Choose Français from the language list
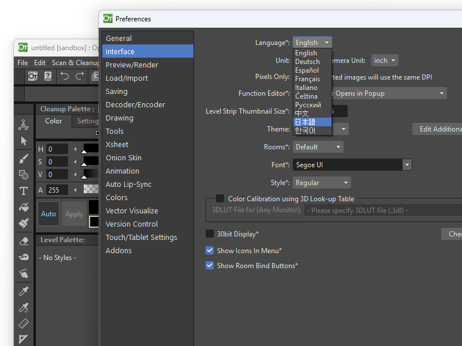The image size is (462, 346). pos(312,79)
